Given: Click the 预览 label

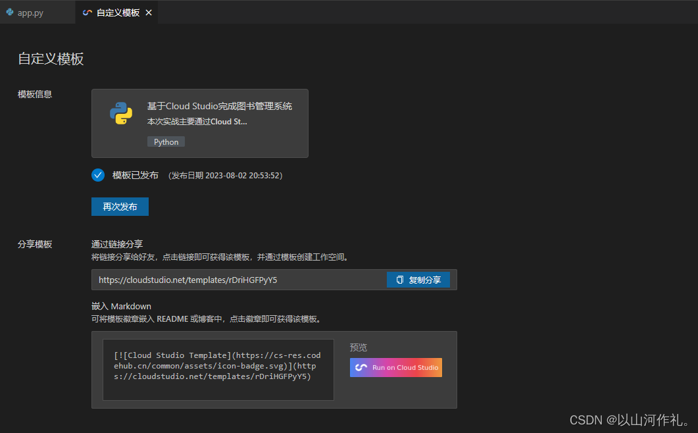Looking at the screenshot, I should tap(359, 347).
